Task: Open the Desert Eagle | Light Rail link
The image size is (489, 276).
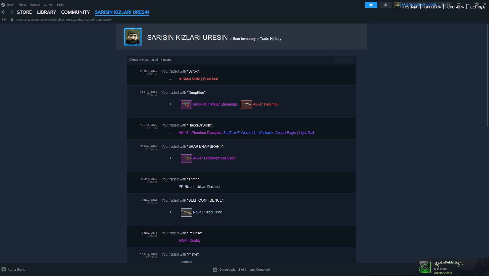Action: click(294, 133)
